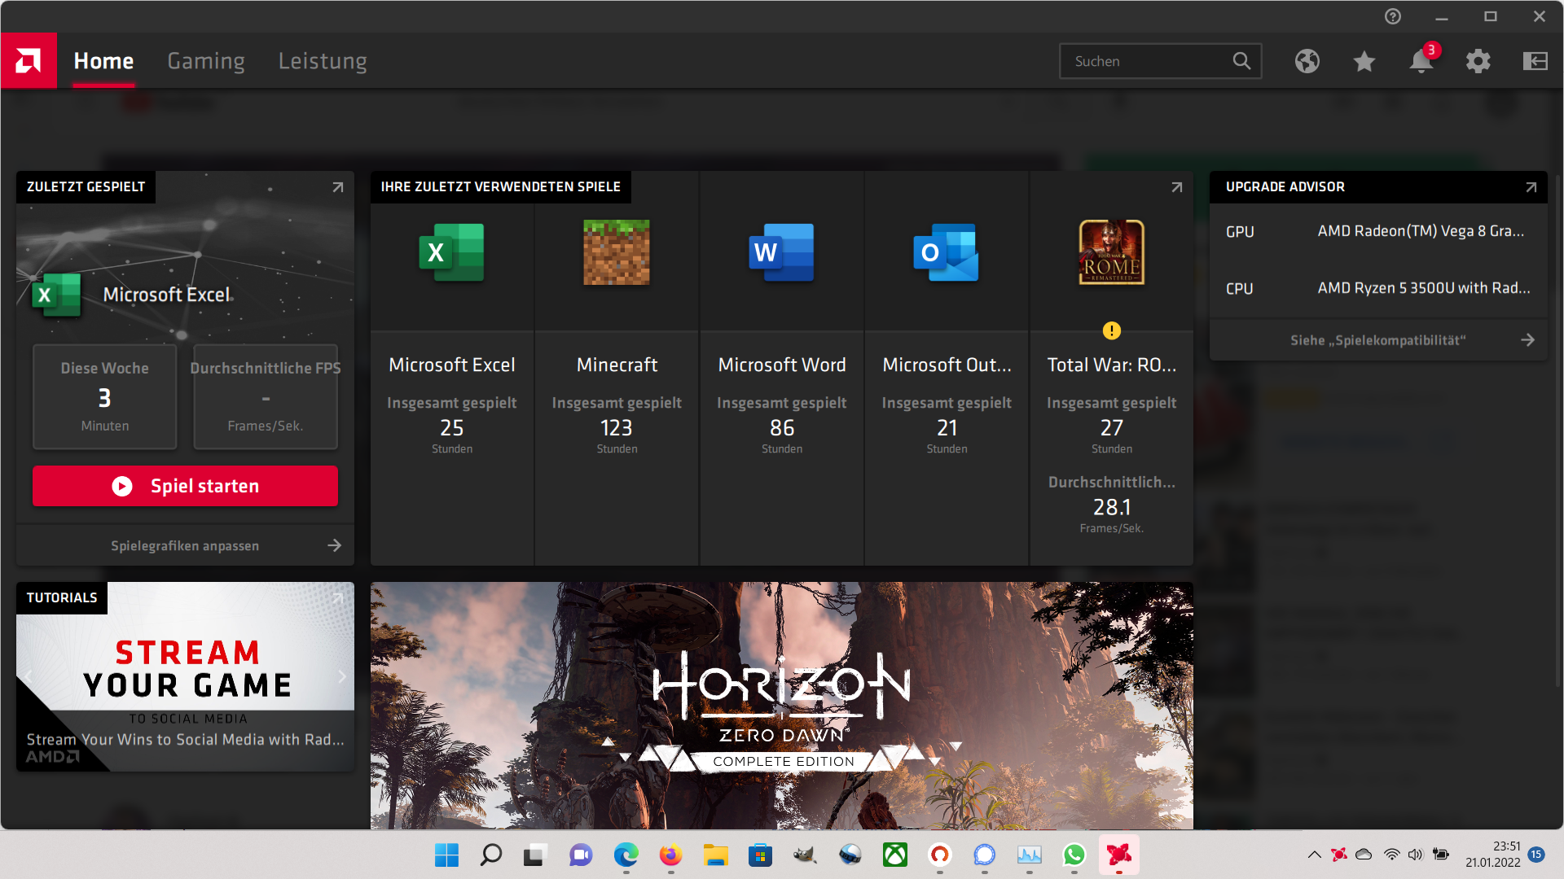
Task: Click the Microsoft Excel title in Zuletzt Gespielt
Action: tap(167, 295)
